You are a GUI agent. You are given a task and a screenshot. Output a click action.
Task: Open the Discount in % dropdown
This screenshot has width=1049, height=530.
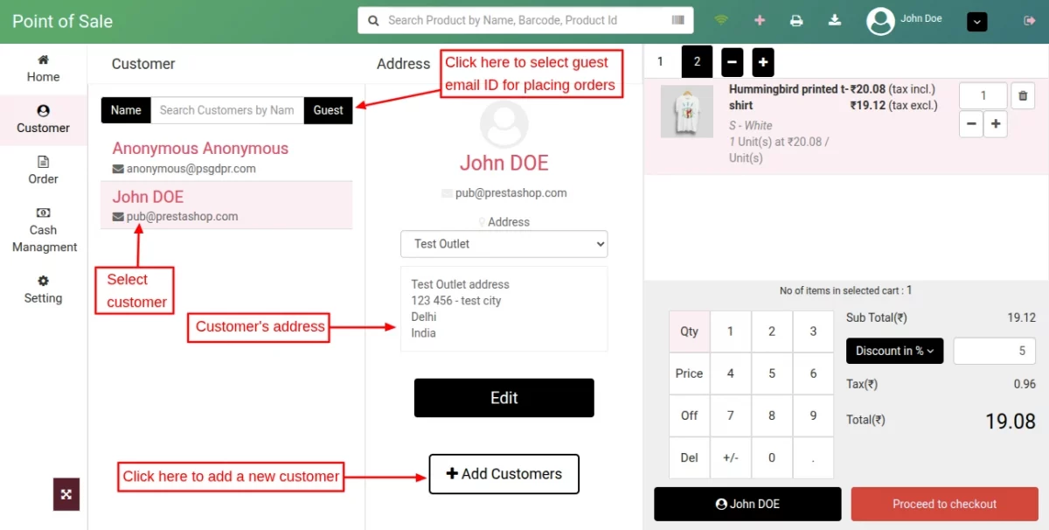tap(894, 351)
